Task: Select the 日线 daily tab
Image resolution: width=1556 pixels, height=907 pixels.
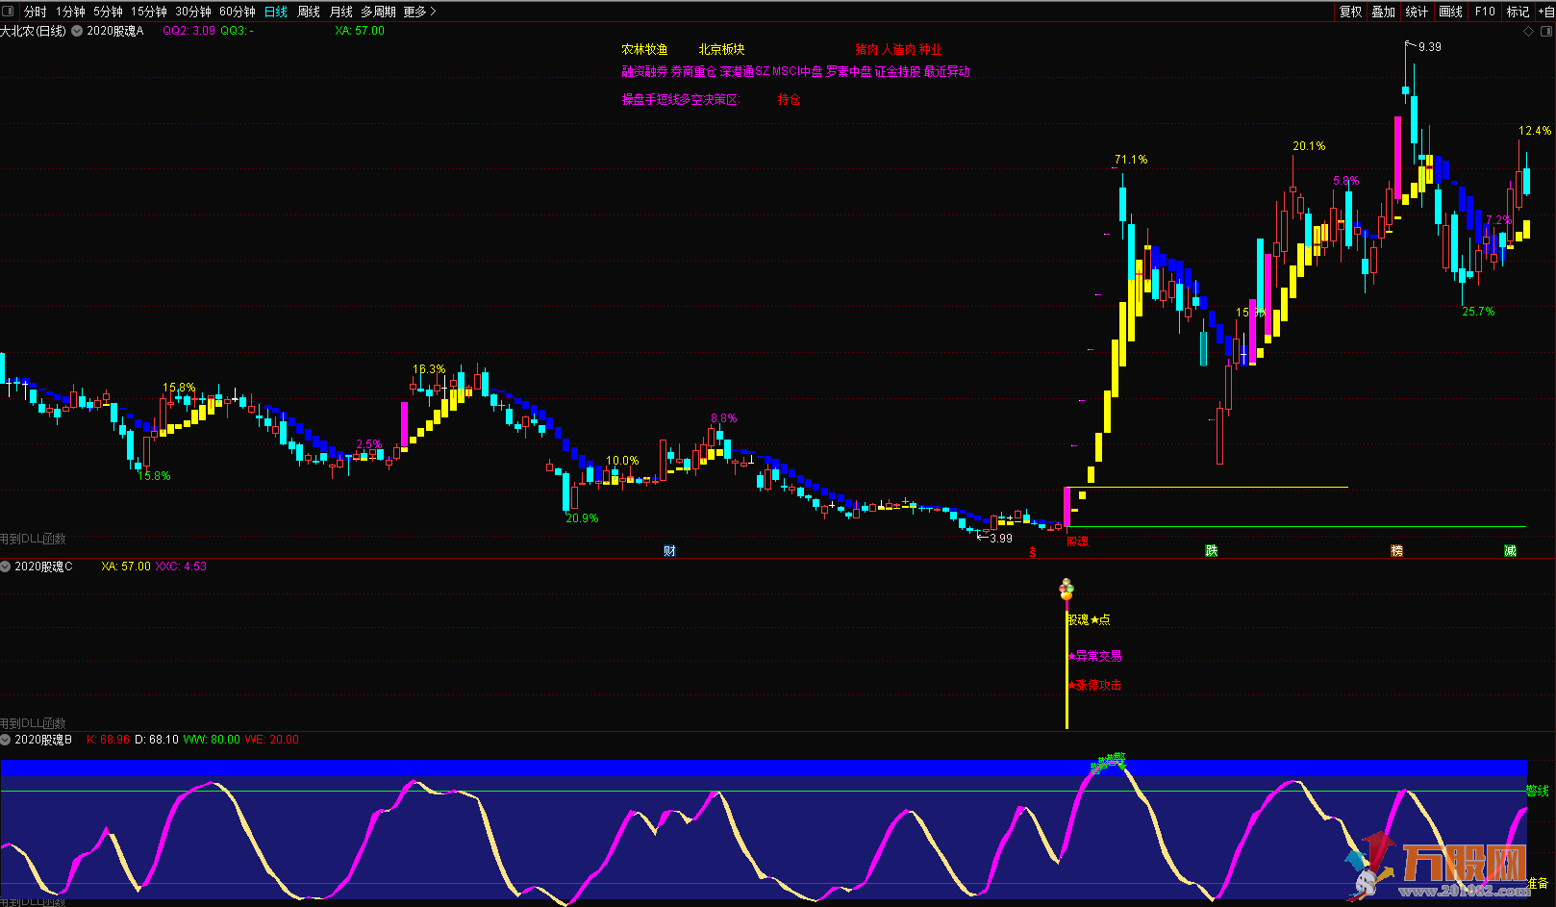Action: pyautogui.click(x=276, y=12)
